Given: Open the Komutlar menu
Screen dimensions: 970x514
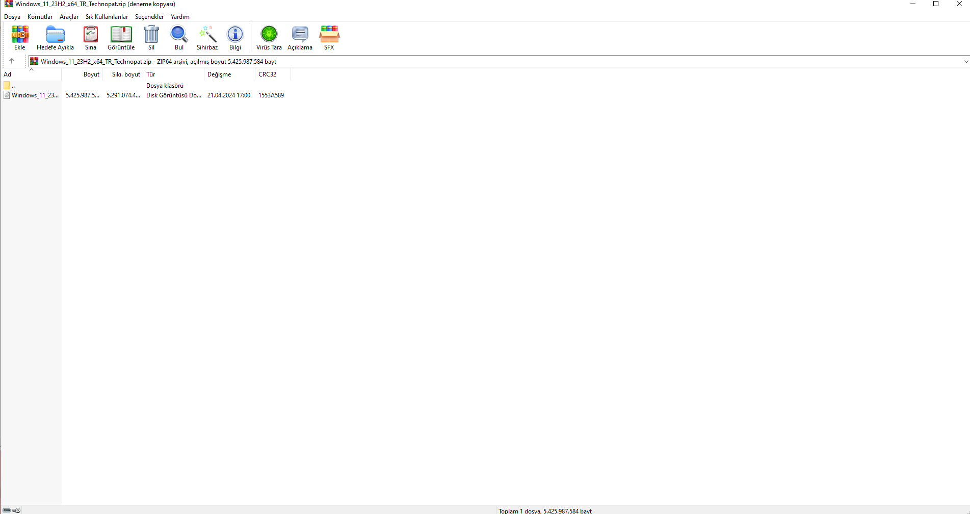Looking at the screenshot, I should coord(40,17).
